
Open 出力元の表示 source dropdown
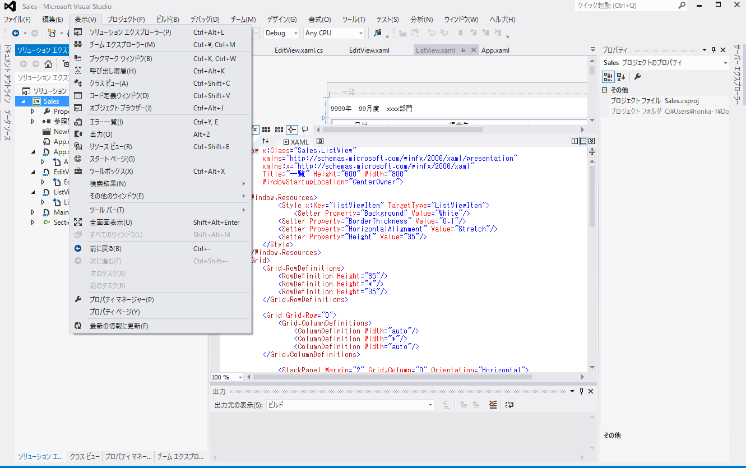click(350, 405)
